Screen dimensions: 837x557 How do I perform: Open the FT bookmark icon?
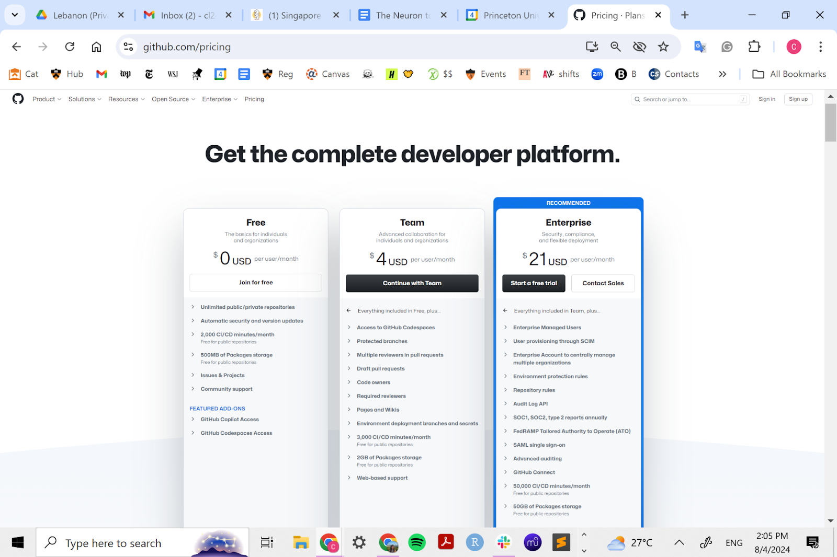525,74
